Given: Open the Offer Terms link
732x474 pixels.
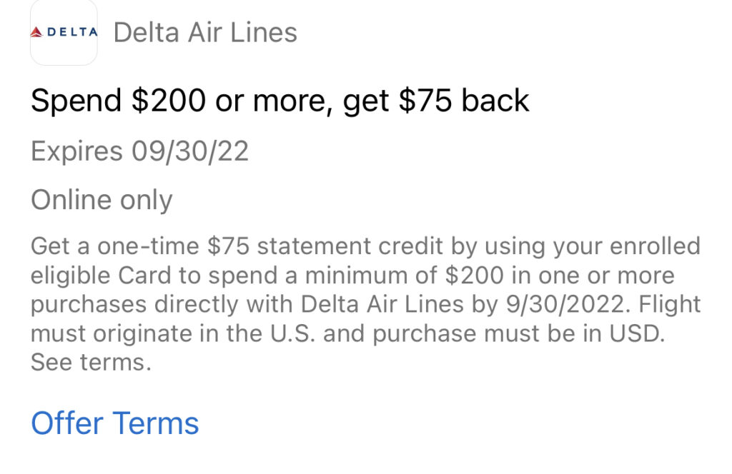Looking at the screenshot, I should (x=115, y=423).
